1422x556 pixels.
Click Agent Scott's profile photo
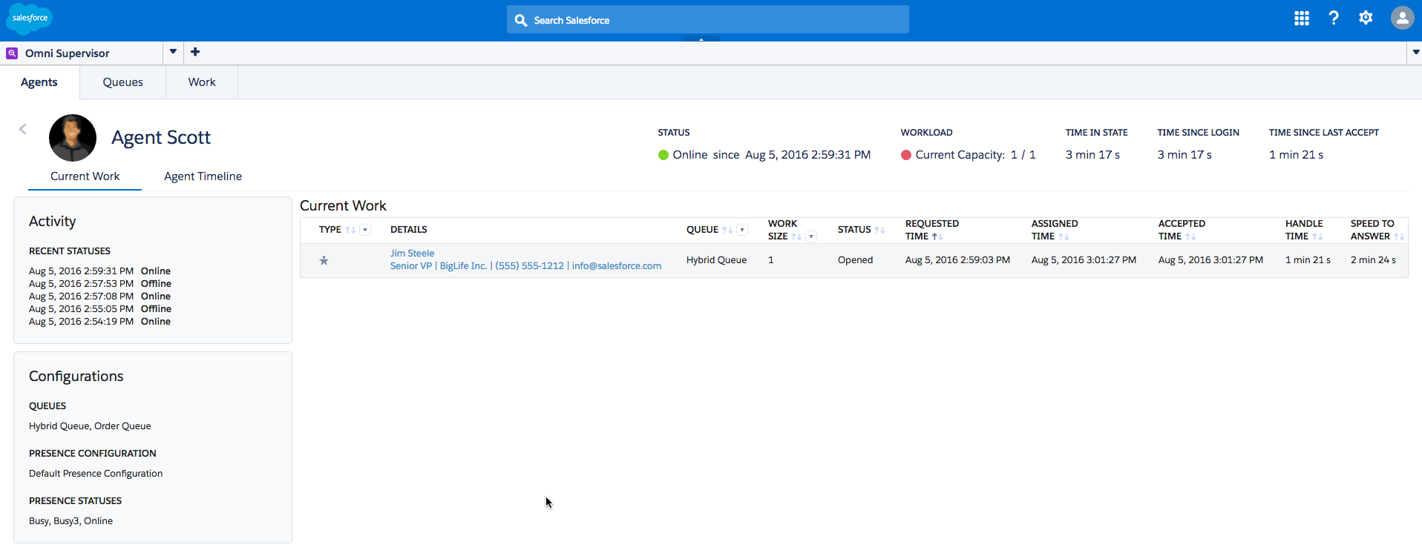coord(73,138)
